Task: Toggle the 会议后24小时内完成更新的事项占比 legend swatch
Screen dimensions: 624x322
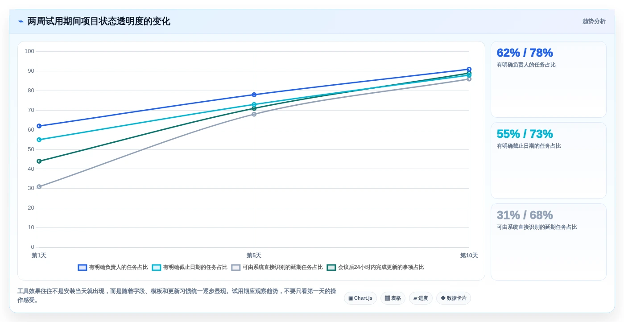Action: 331,268
